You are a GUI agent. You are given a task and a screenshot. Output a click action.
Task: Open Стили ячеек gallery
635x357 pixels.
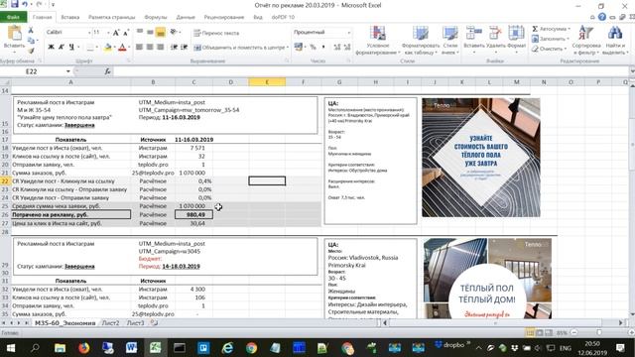click(x=449, y=40)
